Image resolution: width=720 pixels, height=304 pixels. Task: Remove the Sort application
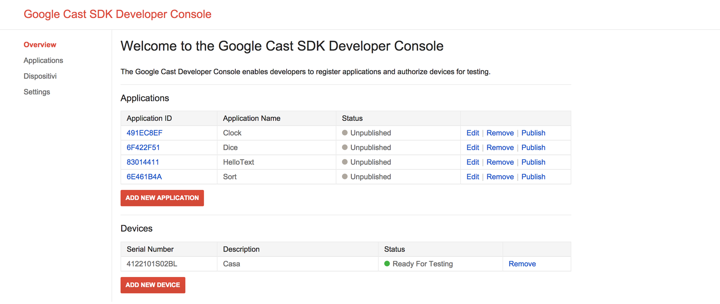500,177
